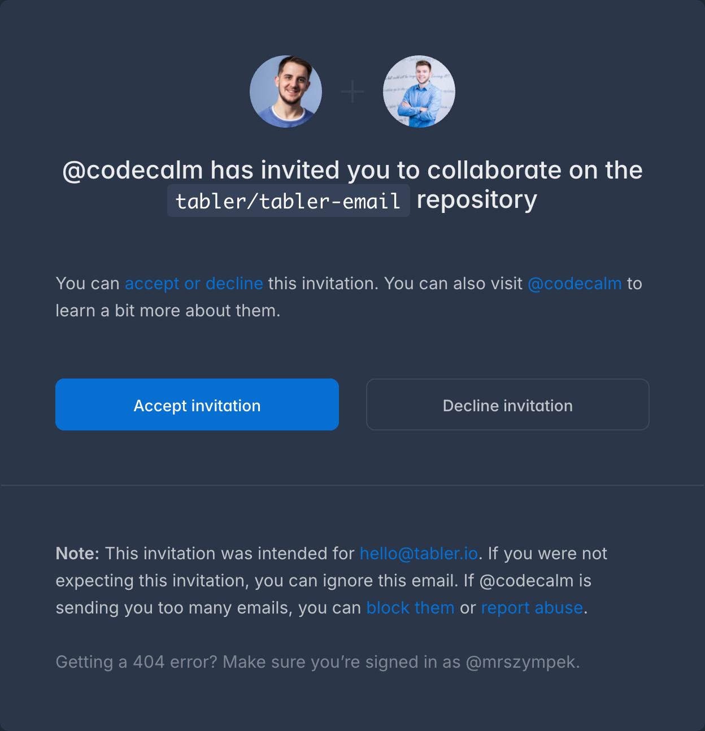Screen dimensions: 705x731
Task: Click the "Getting a 404 error?" text
Action: click(x=136, y=662)
